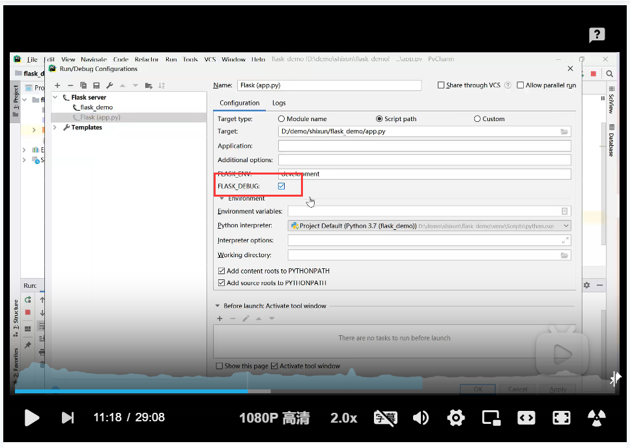Click the Name input field
The width and height of the screenshot is (630, 448).
pos(329,85)
